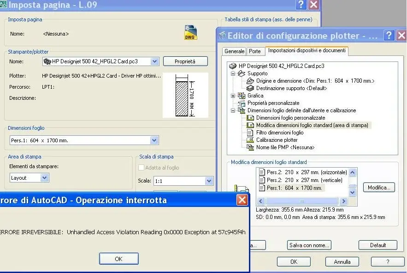Toggle the Adatta al foglio checkbox
Viewport: 407px width, 273px height.
pyautogui.click(x=141, y=168)
